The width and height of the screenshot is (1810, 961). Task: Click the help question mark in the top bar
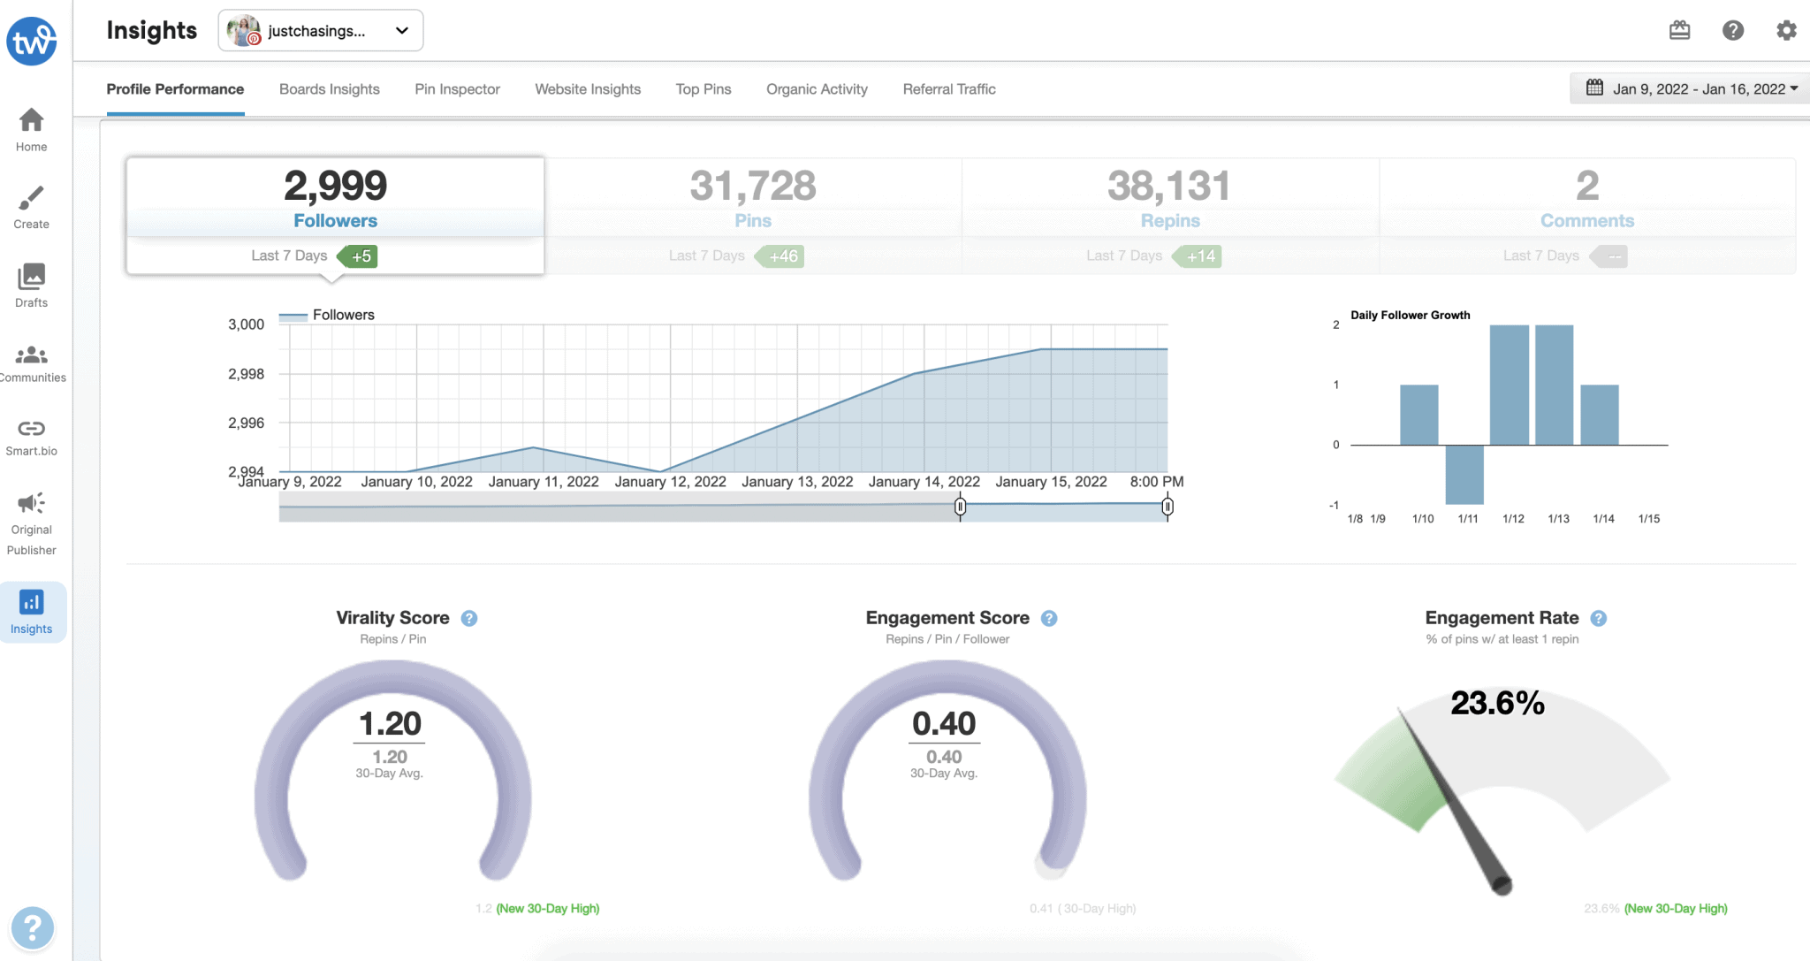tap(1733, 29)
